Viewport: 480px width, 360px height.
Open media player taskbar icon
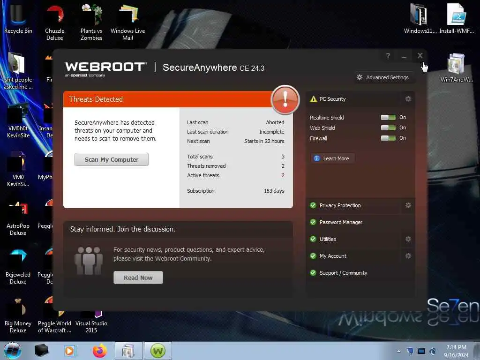pos(69,351)
